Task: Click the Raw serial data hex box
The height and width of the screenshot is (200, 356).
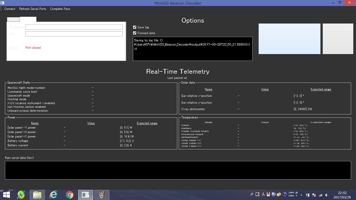Action: pyautogui.click(x=178, y=170)
